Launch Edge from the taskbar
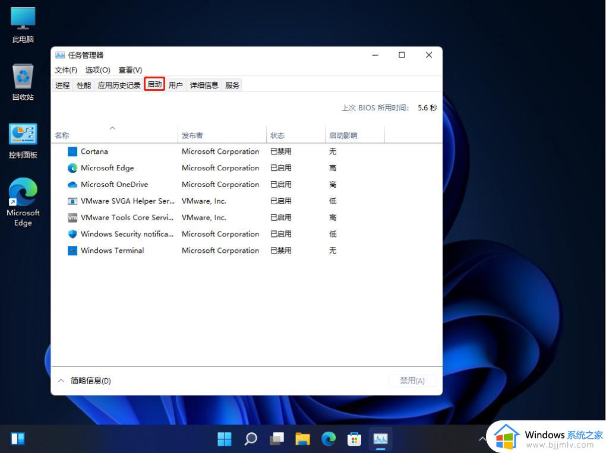The width and height of the screenshot is (606, 453). coord(329,439)
